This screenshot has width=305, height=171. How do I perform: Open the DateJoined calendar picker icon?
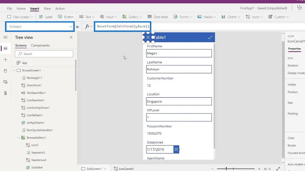click(x=176, y=149)
